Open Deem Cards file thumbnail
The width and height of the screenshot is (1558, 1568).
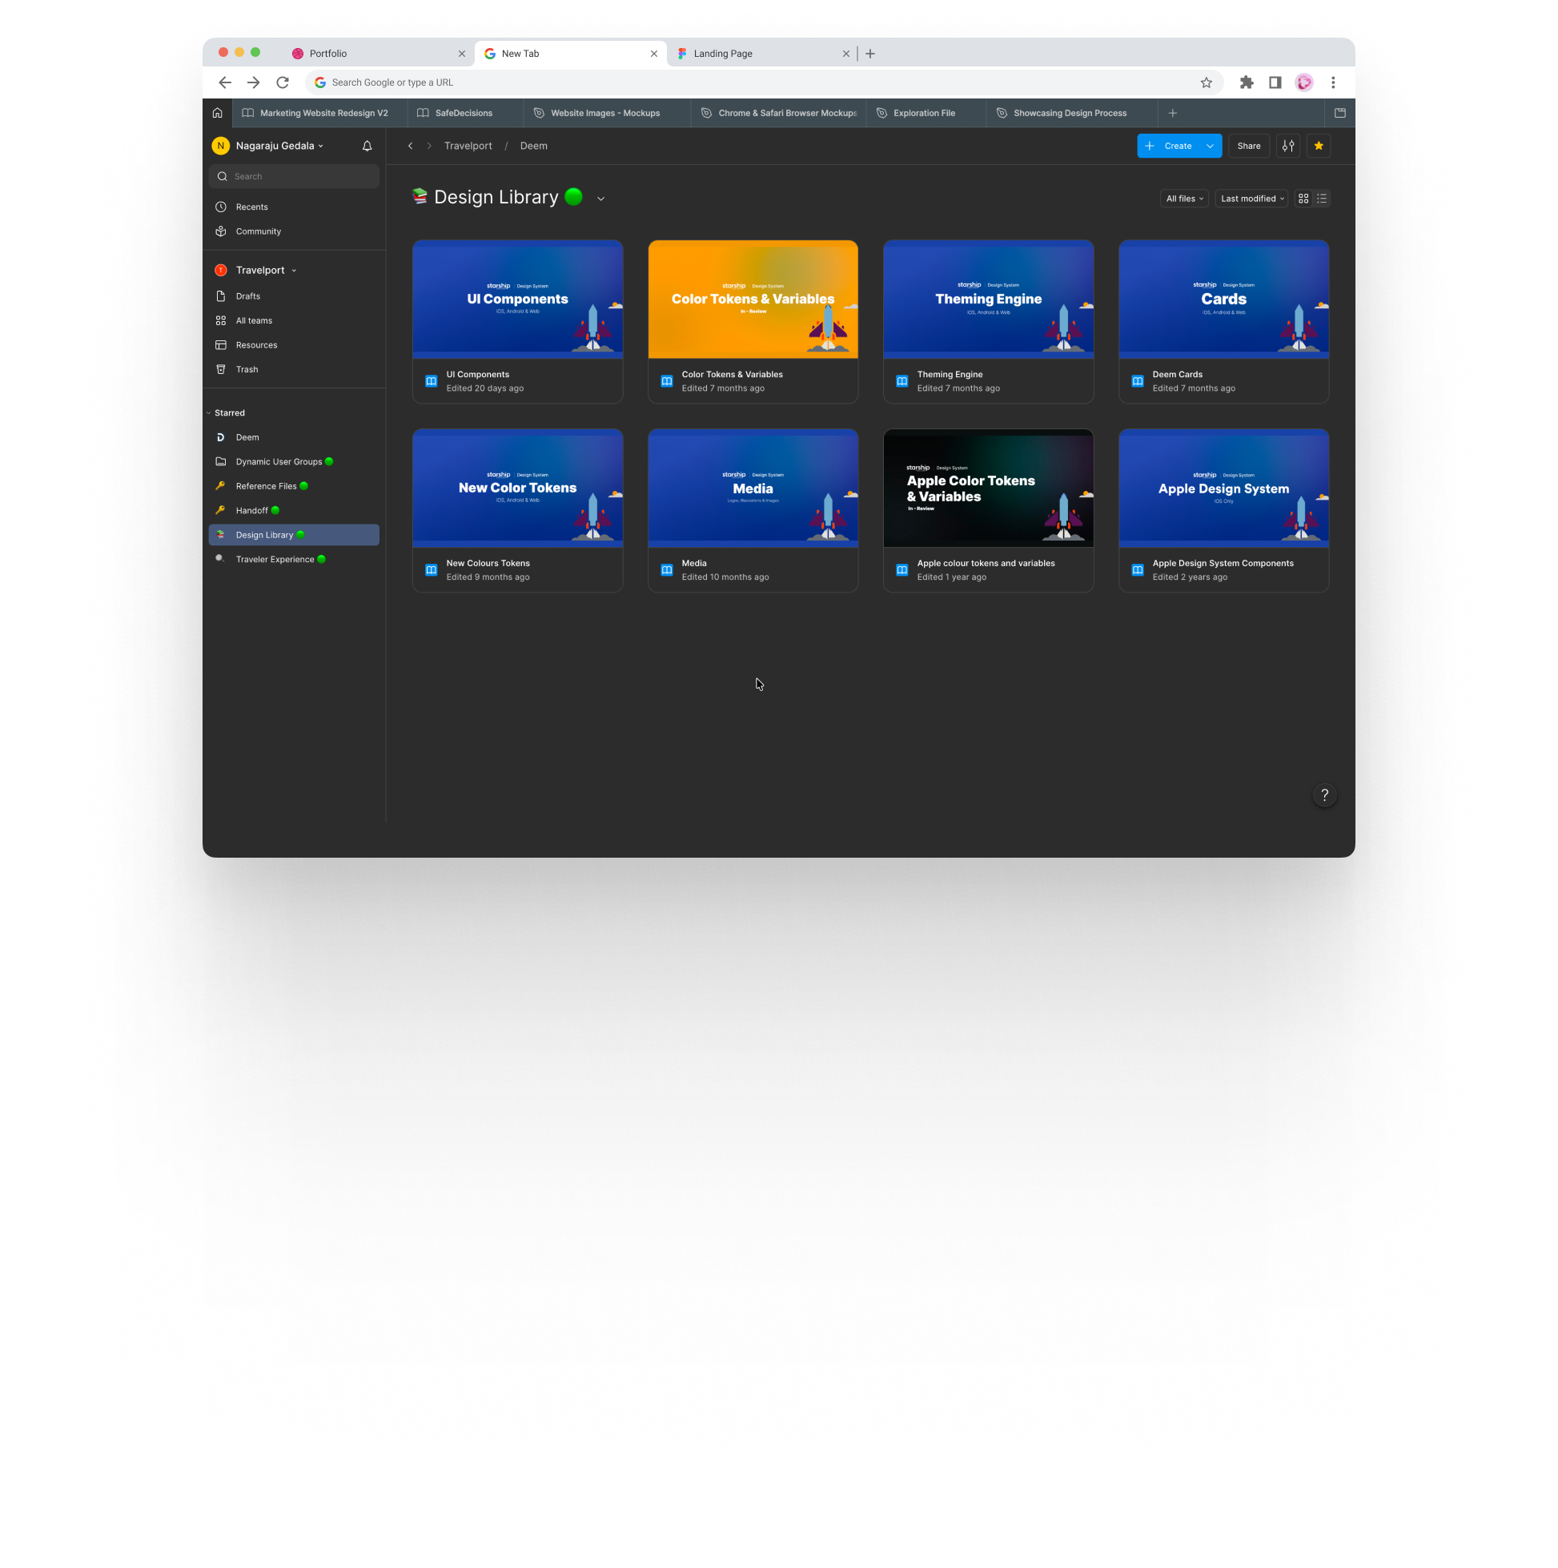[1223, 300]
